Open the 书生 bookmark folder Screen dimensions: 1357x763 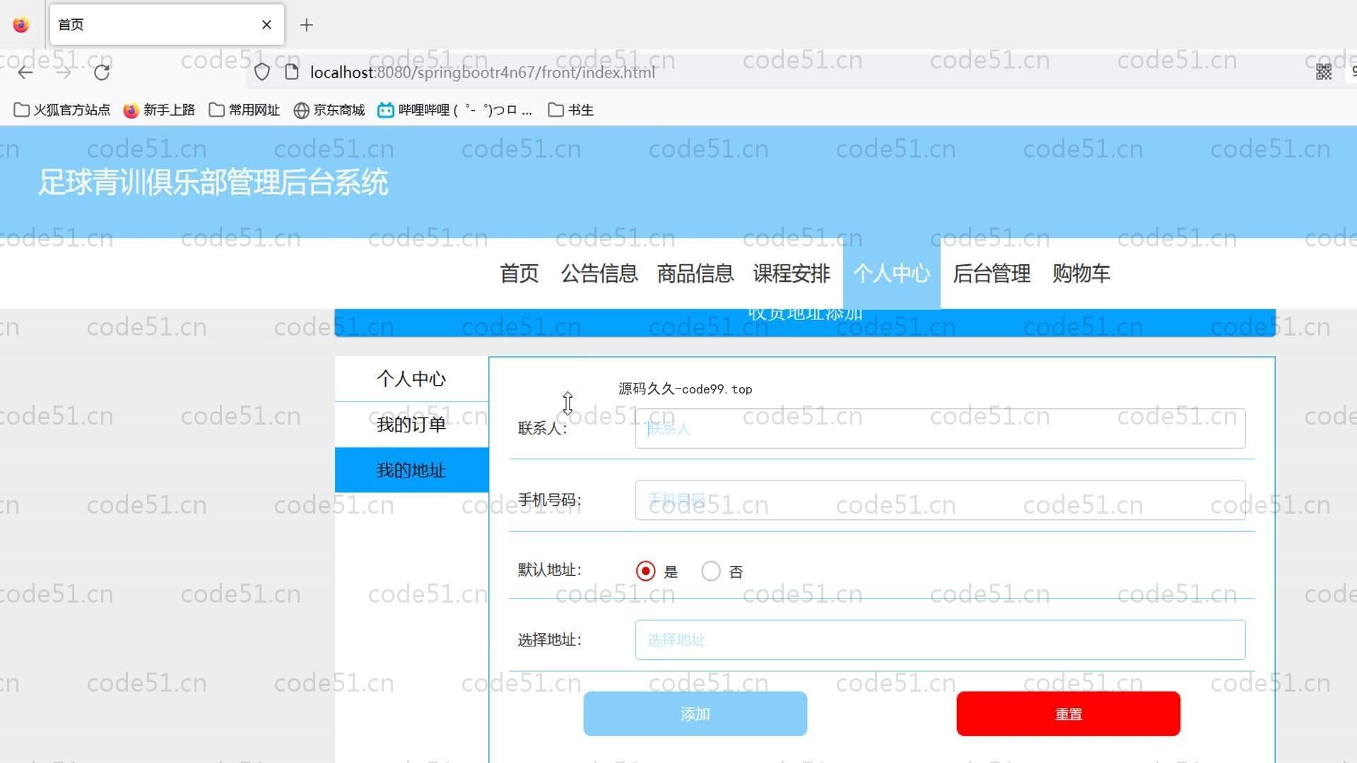[571, 110]
